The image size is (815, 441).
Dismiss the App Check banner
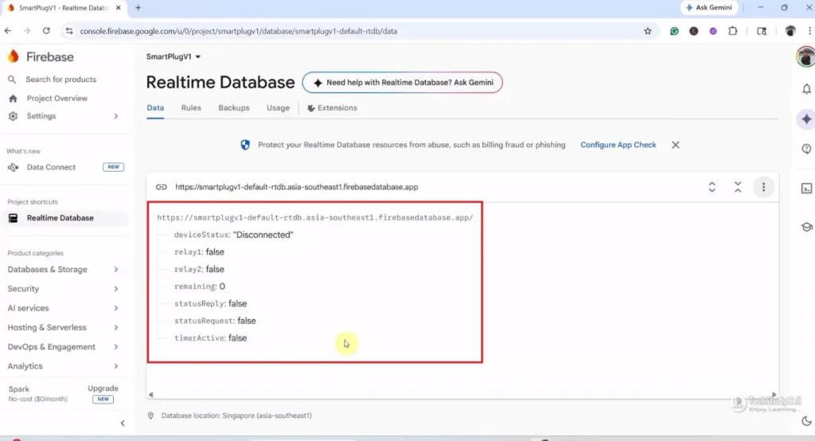coord(675,145)
